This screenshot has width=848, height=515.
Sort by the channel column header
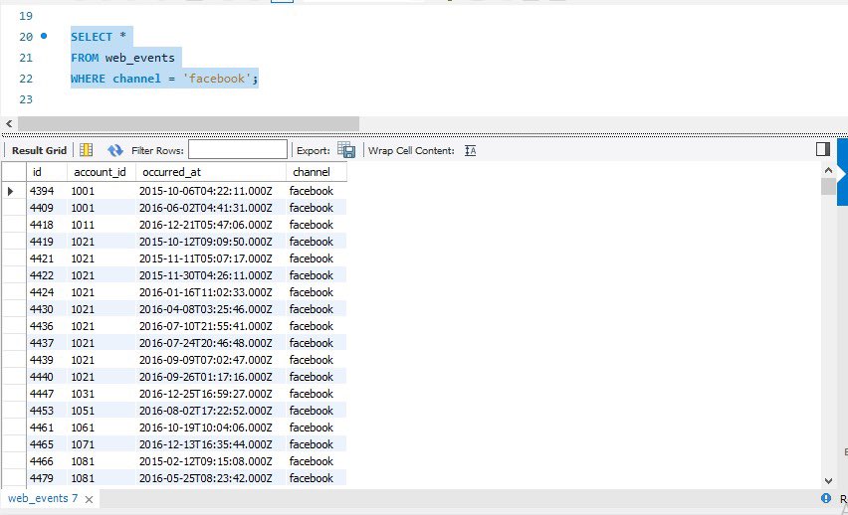pos(316,172)
